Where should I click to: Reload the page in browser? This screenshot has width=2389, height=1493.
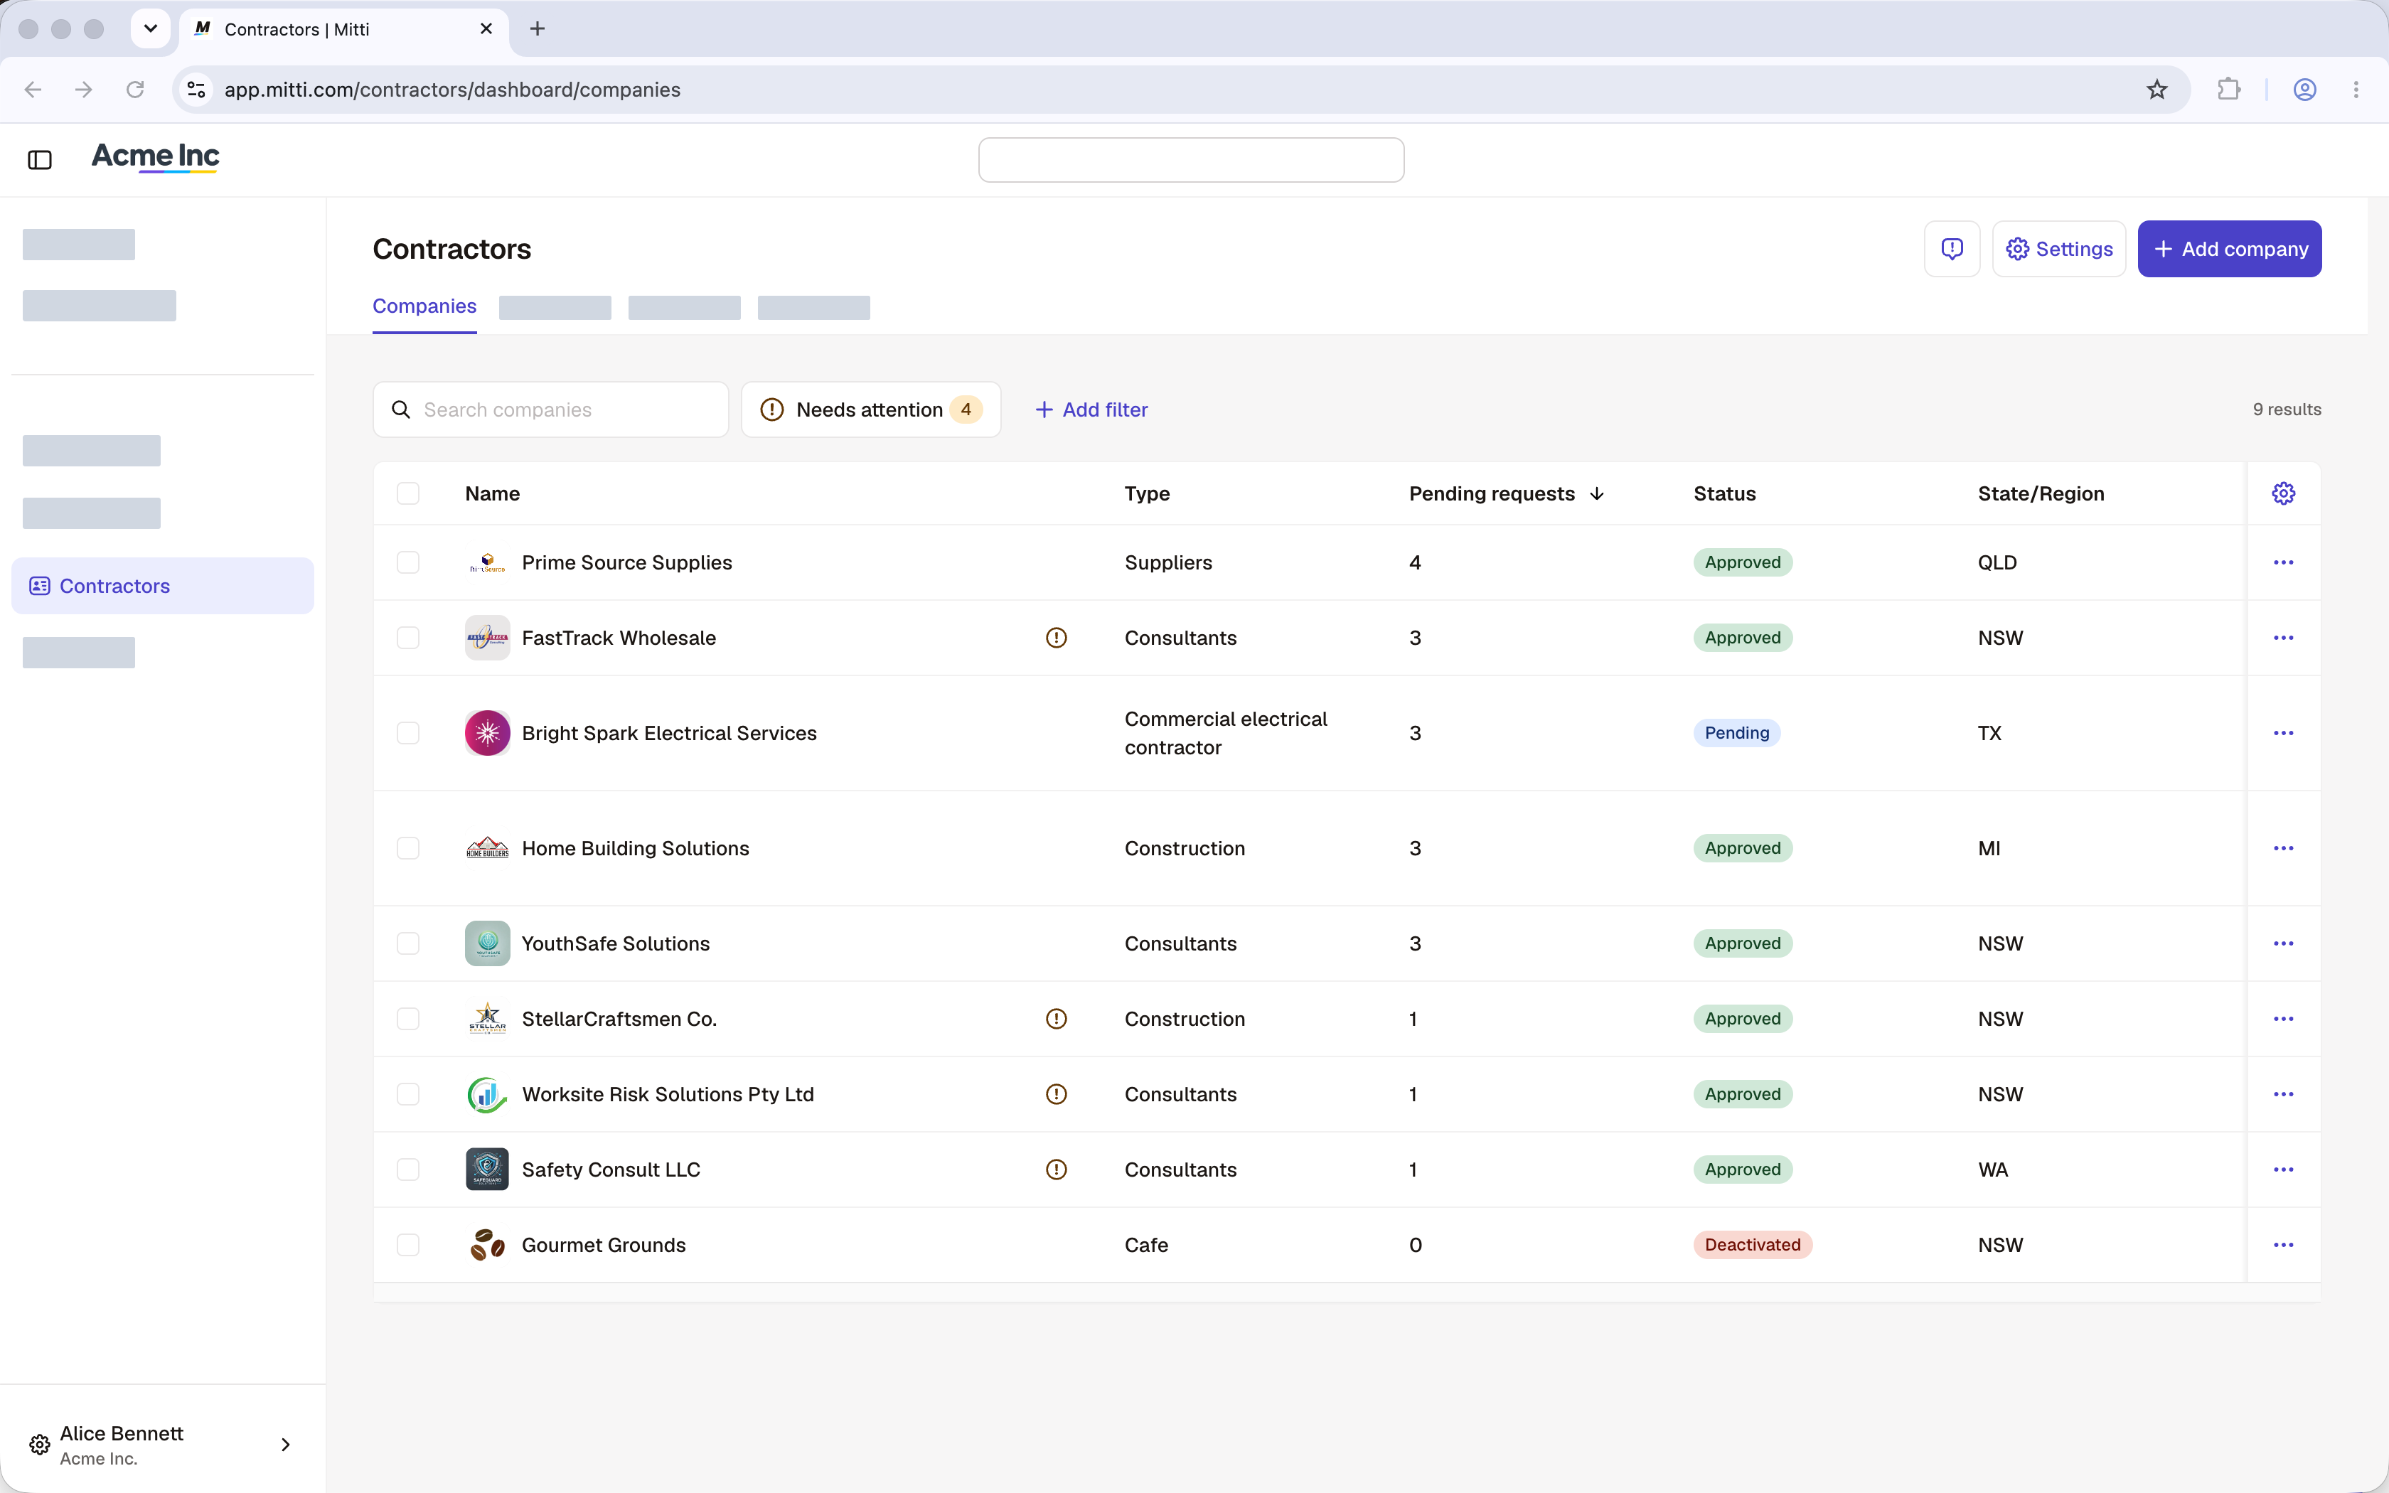(x=135, y=90)
